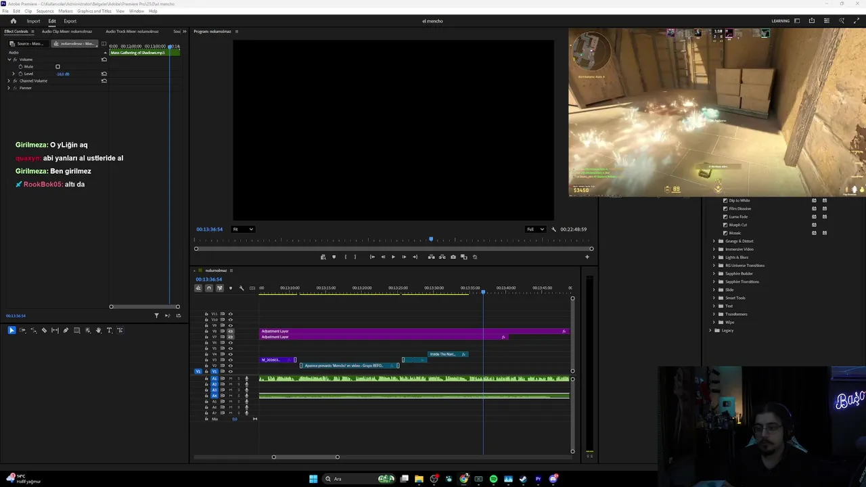Image resolution: width=866 pixels, height=487 pixels.
Task: Open the Full playback resolution dropdown
Action: 536,229
